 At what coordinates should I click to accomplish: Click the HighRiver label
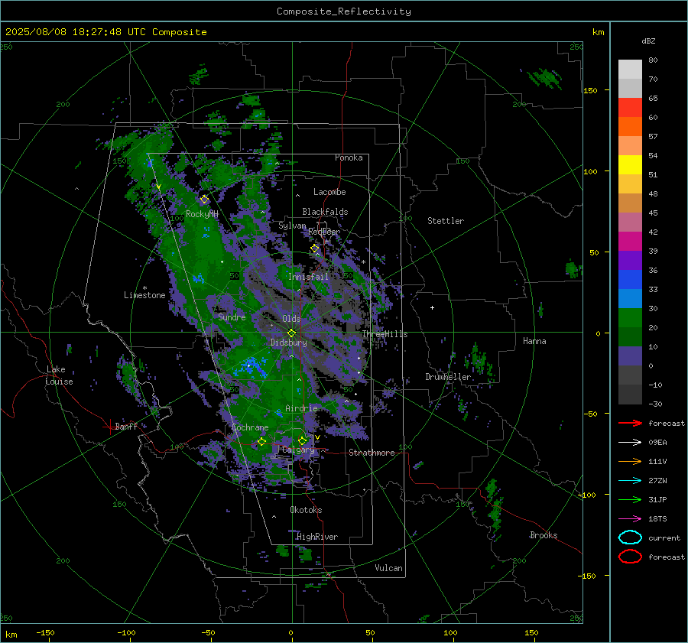click(317, 537)
